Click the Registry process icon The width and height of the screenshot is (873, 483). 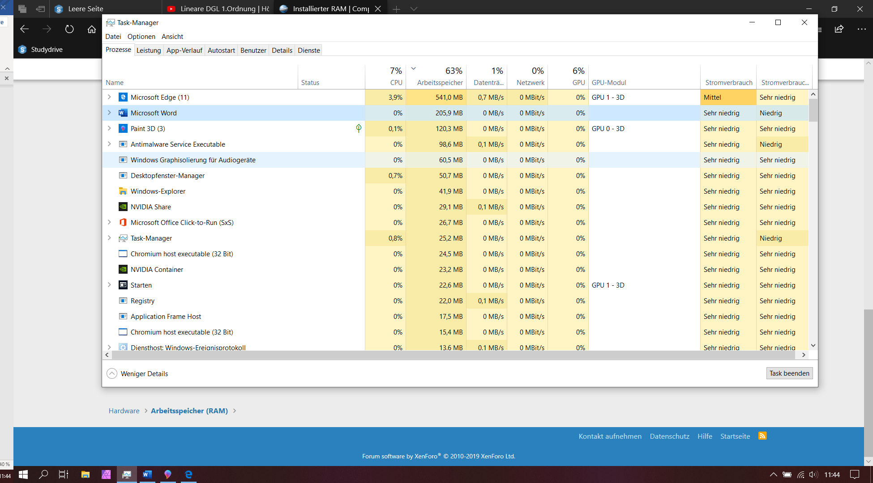(123, 301)
